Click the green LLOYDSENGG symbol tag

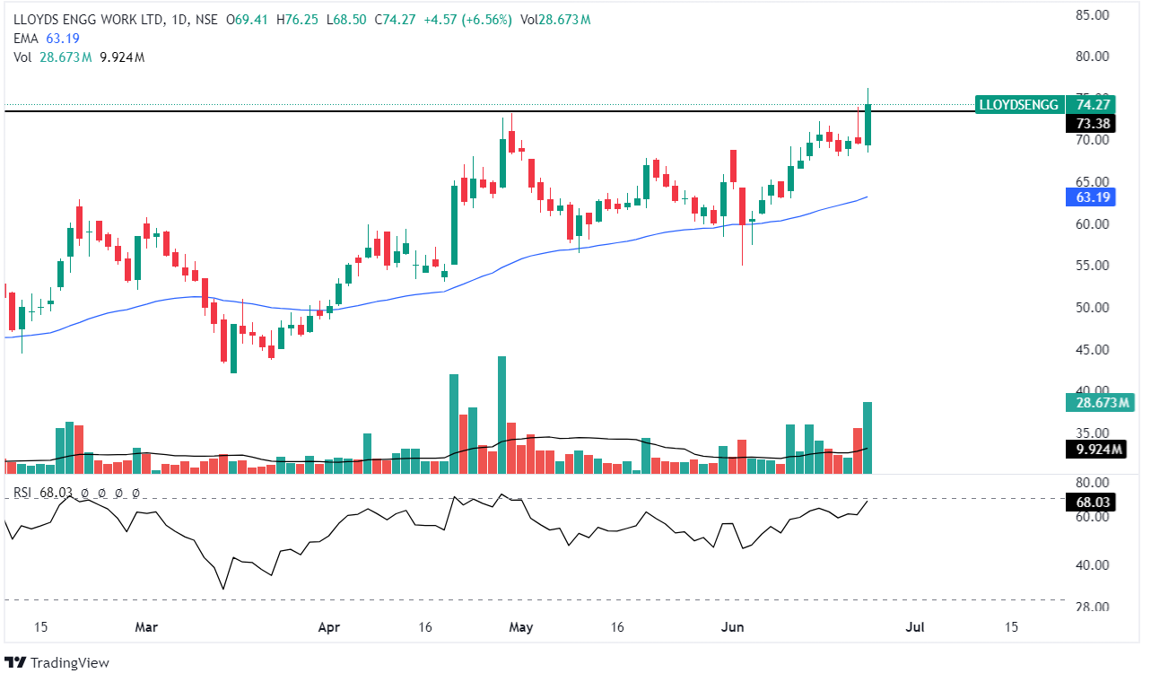pyautogui.click(x=1018, y=104)
